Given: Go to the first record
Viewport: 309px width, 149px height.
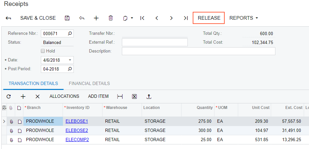Looking at the screenshot, I should pyautogui.click(x=142, y=18).
